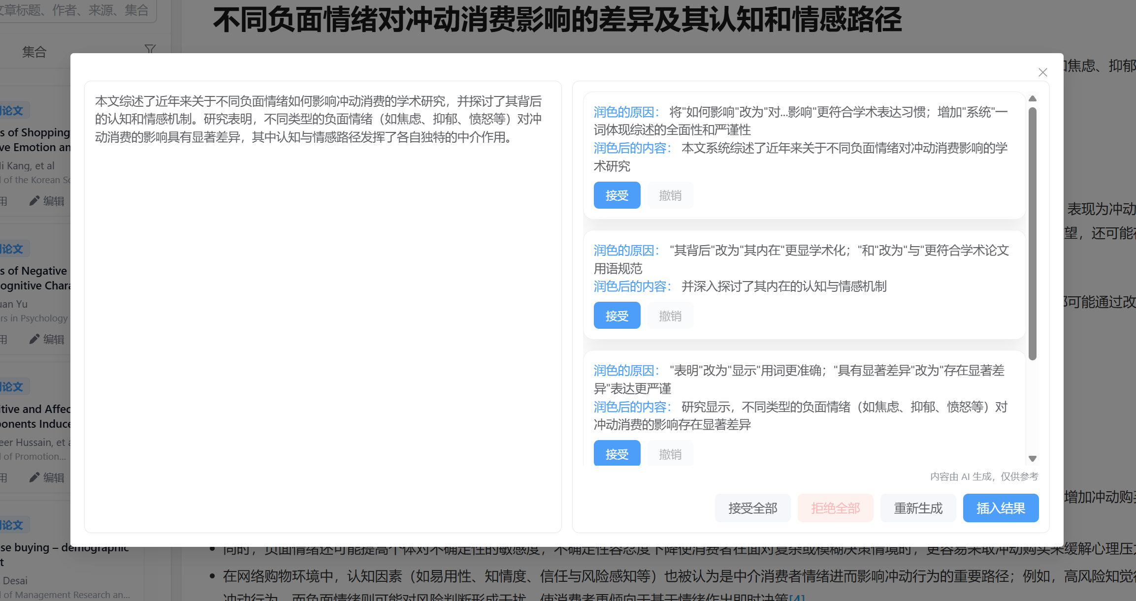Screen dimensions: 1136x601
Task: Click 拒绝全部 to reject all
Action: coord(835,508)
